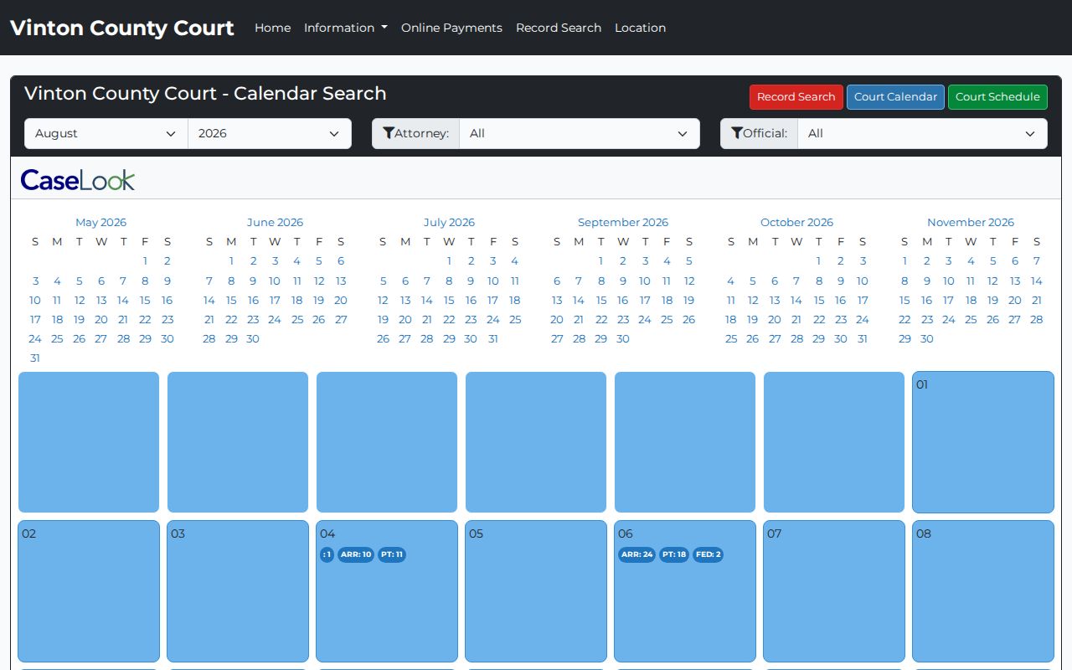Open the FED: 2 badge on day 06
The width and height of the screenshot is (1072, 670).
708,554
